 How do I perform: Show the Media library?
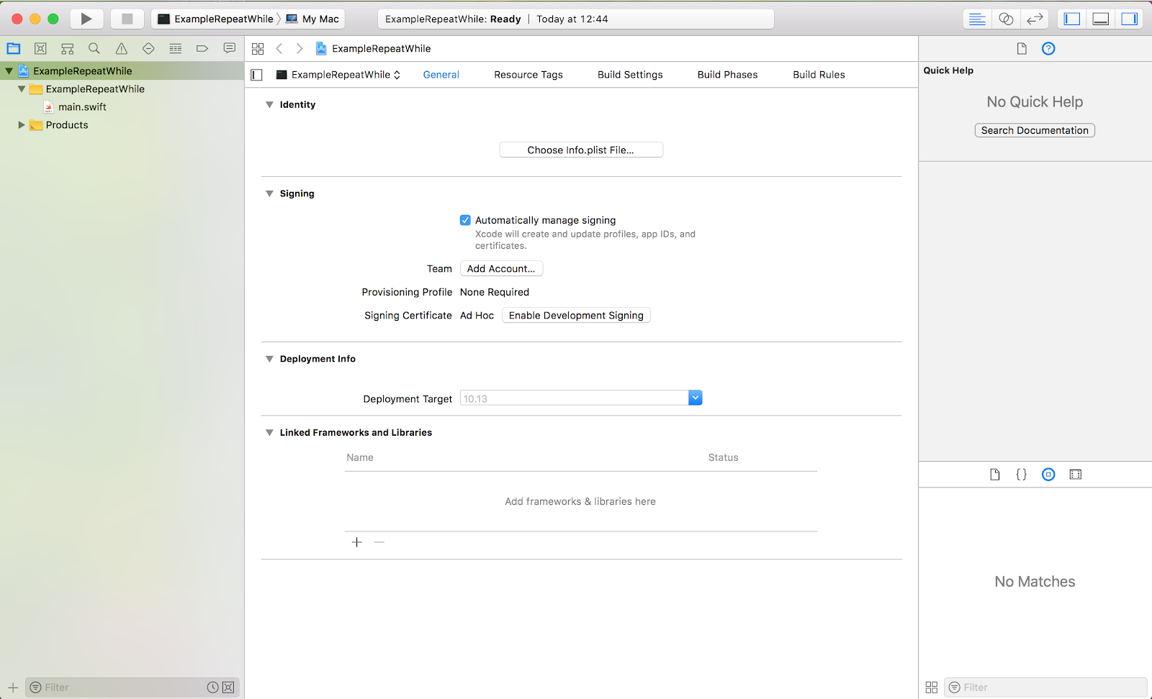point(1076,475)
